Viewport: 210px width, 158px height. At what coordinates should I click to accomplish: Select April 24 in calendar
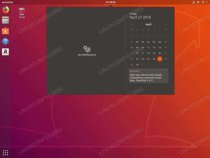[143, 59]
